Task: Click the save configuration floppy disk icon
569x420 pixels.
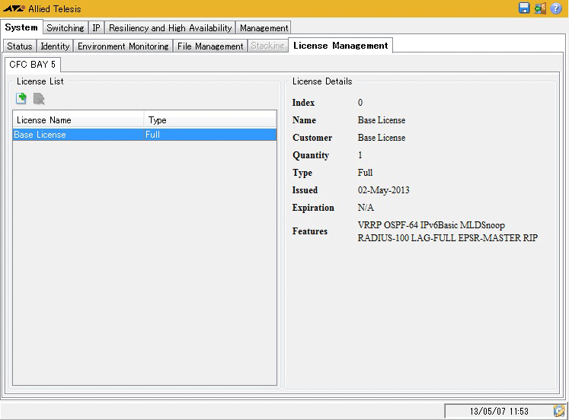Action: [524, 8]
